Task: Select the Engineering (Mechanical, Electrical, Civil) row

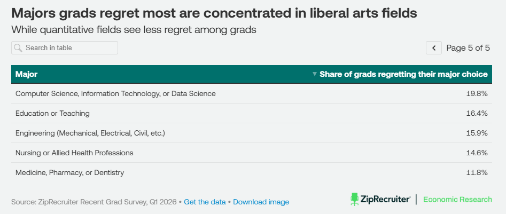Action: [252, 133]
